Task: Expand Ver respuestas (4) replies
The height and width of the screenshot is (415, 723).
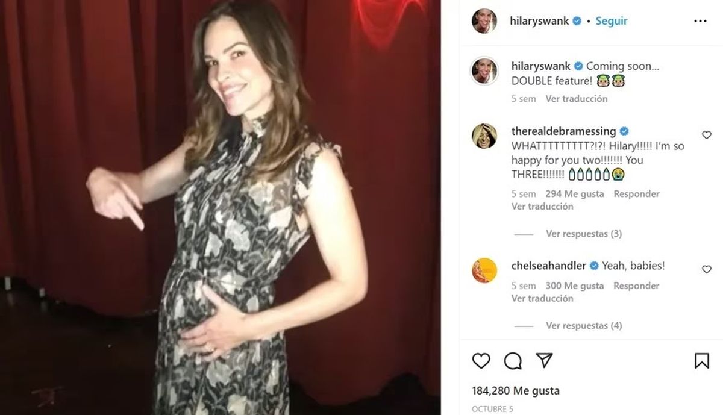Action: tap(584, 326)
